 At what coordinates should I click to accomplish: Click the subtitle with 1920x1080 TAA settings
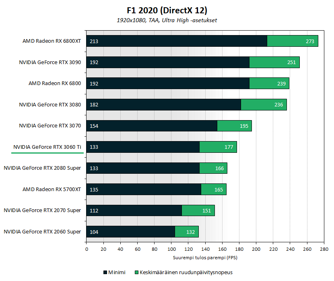167,20
